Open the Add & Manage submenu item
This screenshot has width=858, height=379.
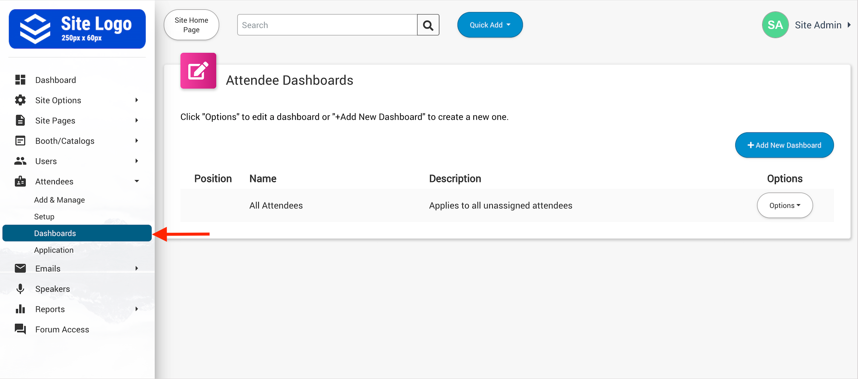coord(59,200)
